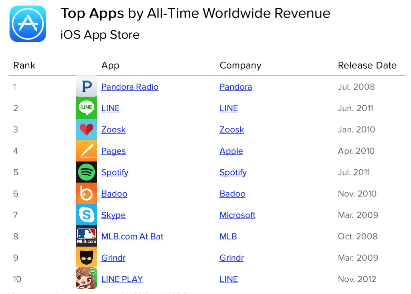Follow the Apple company link

click(x=231, y=151)
